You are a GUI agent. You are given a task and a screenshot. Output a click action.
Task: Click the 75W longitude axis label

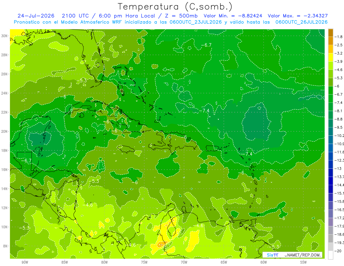pos(144,263)
